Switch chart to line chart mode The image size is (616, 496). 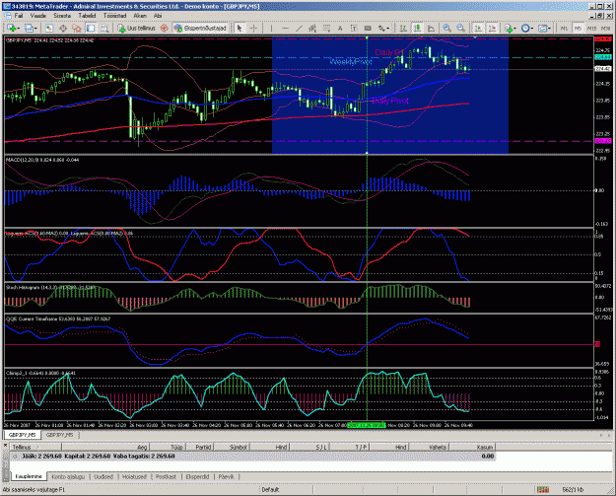click(x=431, y=29)
